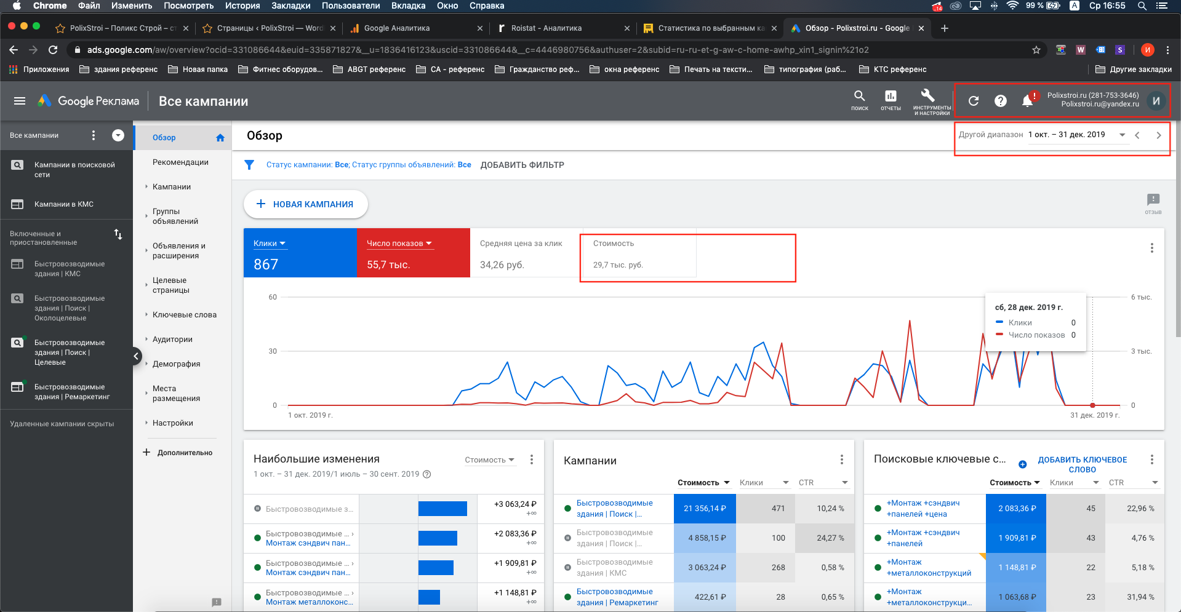Open the help question mark icon
This screenshot has height=612, width=1181.
pyautogui.click(x=1001, y=101)
